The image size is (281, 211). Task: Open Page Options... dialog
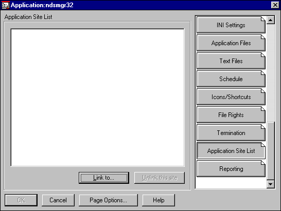tap(109, 200)
